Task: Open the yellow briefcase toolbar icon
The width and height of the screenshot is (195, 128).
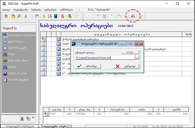Action: [x=13, y=16]
